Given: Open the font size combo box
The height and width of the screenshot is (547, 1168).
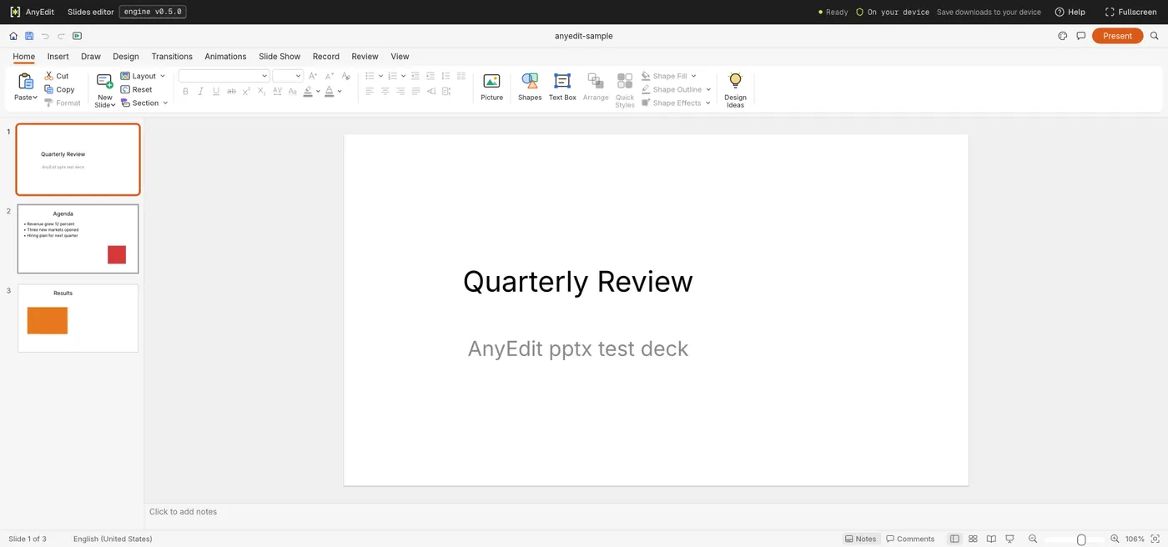Looking at the screenshot, I should coord(287,76).
